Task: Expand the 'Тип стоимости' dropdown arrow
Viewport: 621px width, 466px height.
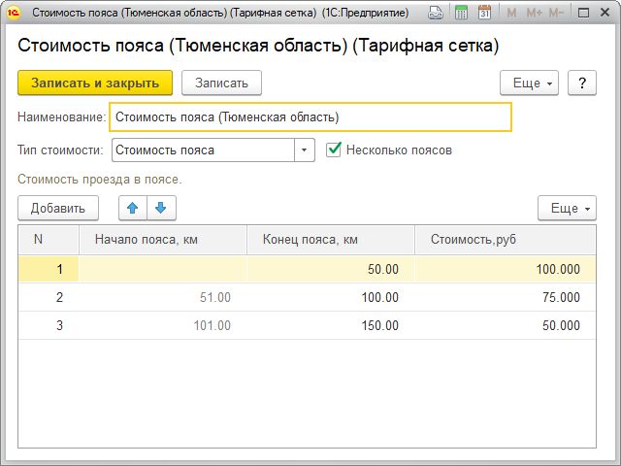Action: tap(305, 150)
